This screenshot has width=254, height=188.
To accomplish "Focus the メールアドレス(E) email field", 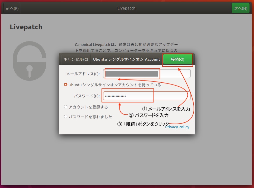I will pyautogui.click(x=147, y=74).
